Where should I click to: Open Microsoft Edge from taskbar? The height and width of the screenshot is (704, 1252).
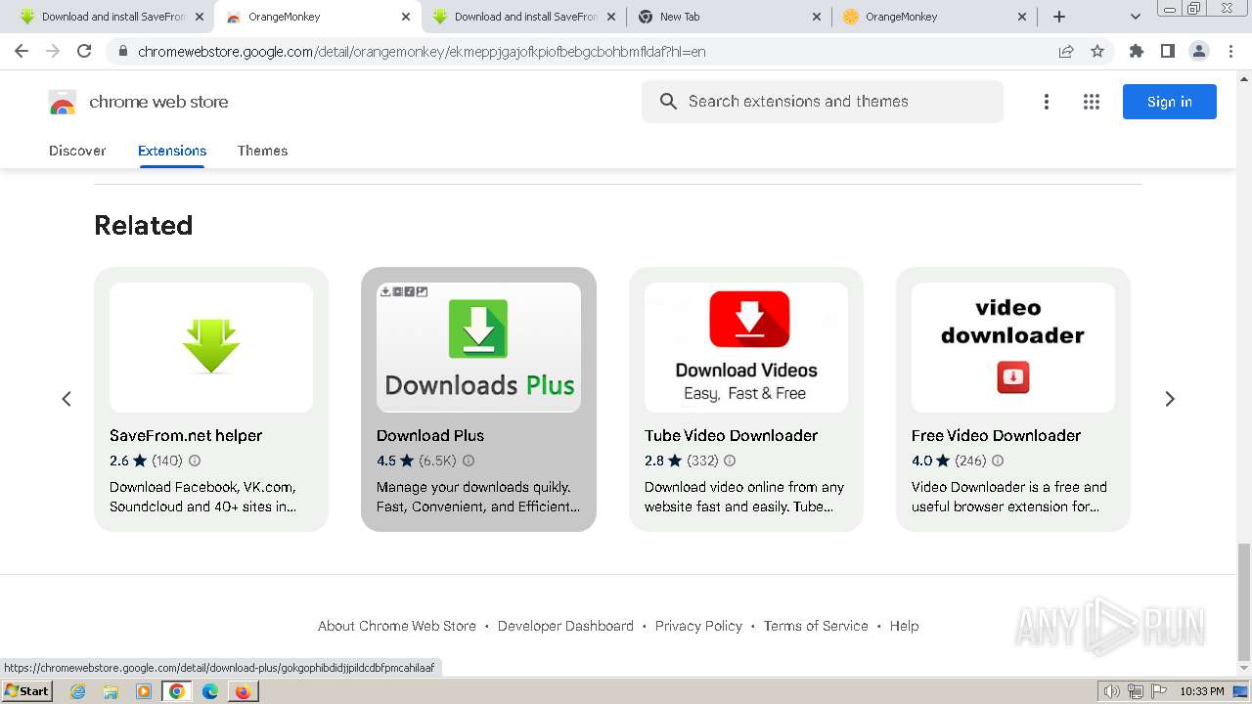point(209,691)
